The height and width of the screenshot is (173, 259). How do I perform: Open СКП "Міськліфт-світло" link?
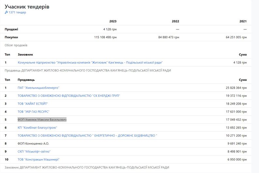(34, 151)
